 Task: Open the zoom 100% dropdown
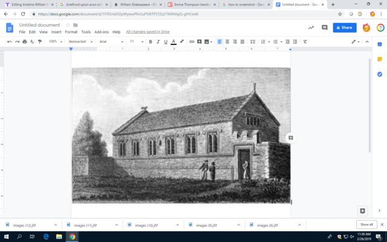coord(55,42)
